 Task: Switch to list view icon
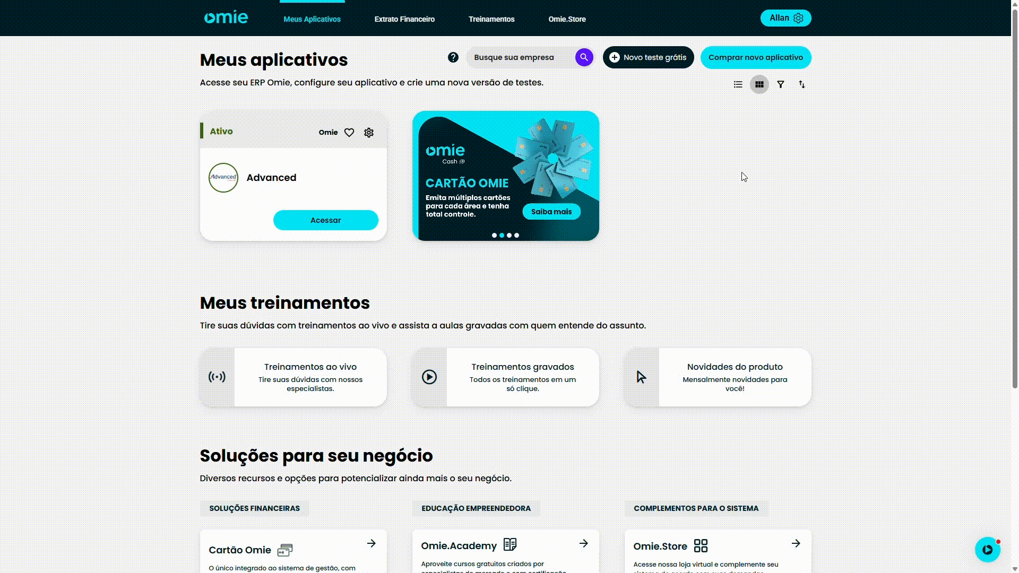point(738,84)
